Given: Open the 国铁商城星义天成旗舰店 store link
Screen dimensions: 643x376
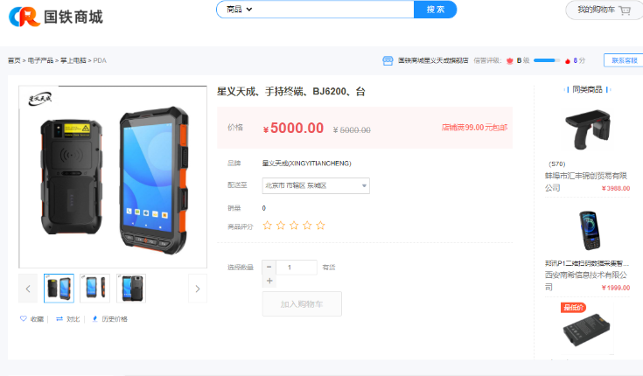Looking at the screenshot, I should click(433, 60).
